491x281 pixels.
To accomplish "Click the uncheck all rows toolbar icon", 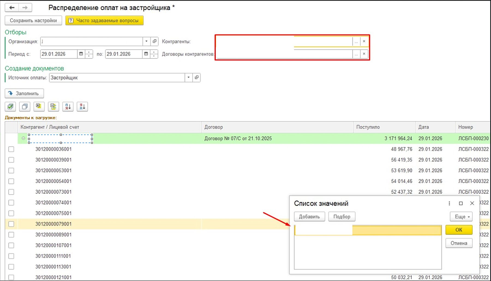I will [x=25, y=106].
